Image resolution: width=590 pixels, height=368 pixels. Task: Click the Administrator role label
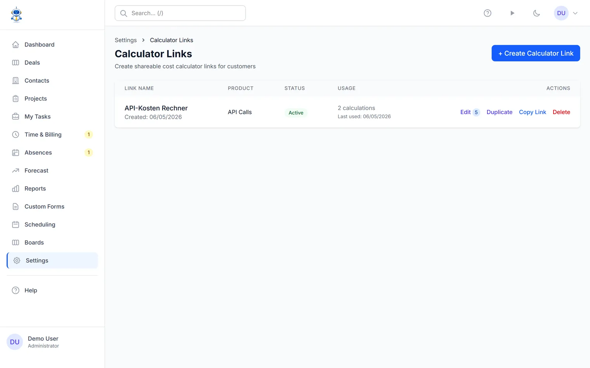coord(43,346)
